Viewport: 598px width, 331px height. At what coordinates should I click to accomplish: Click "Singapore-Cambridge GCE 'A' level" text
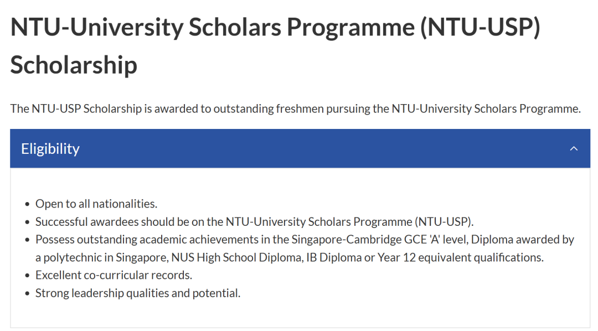click(380, 240)
